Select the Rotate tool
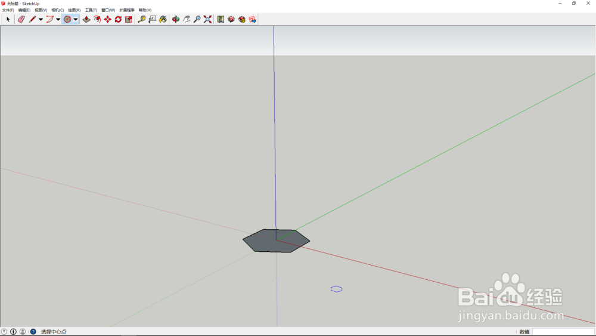 118,20
